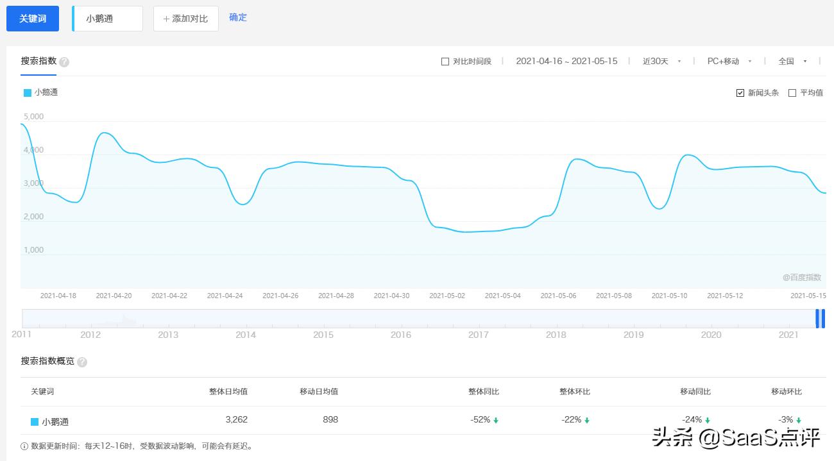Click 添加对比 to add comparison keyword
The height and width of the screenshot is (461, 834).
(186, 19)
